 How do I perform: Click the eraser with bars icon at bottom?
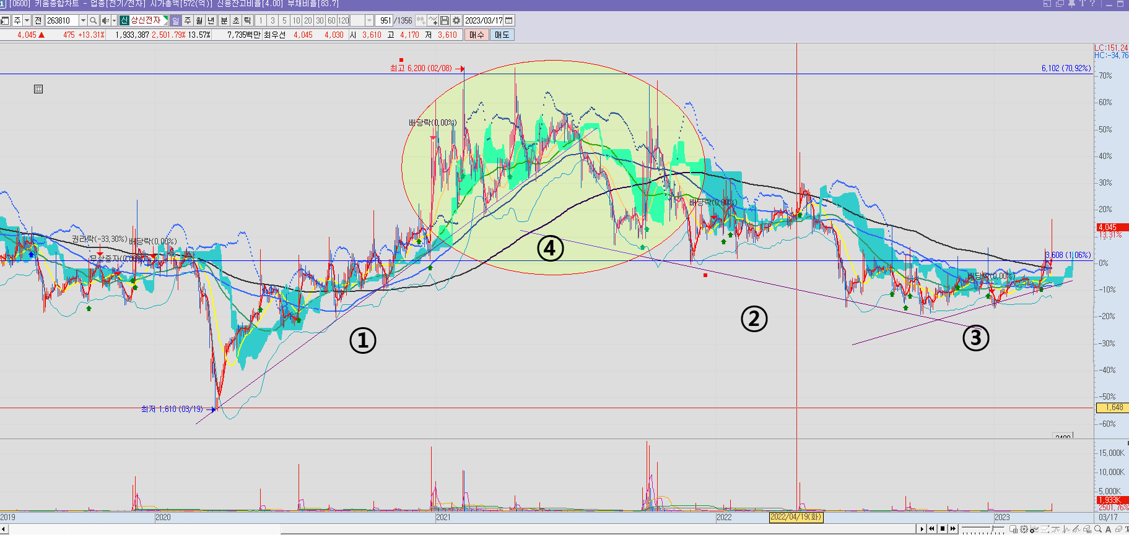pyautogui.click(x=1088, y=529)
